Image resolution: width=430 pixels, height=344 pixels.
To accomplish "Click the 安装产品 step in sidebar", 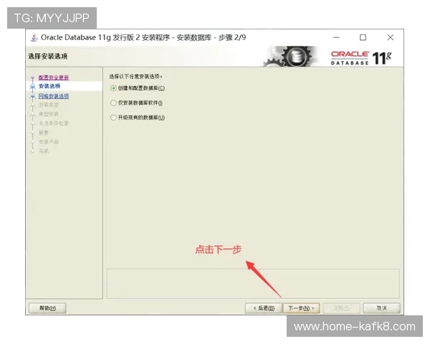I will [x=49, y=142].
